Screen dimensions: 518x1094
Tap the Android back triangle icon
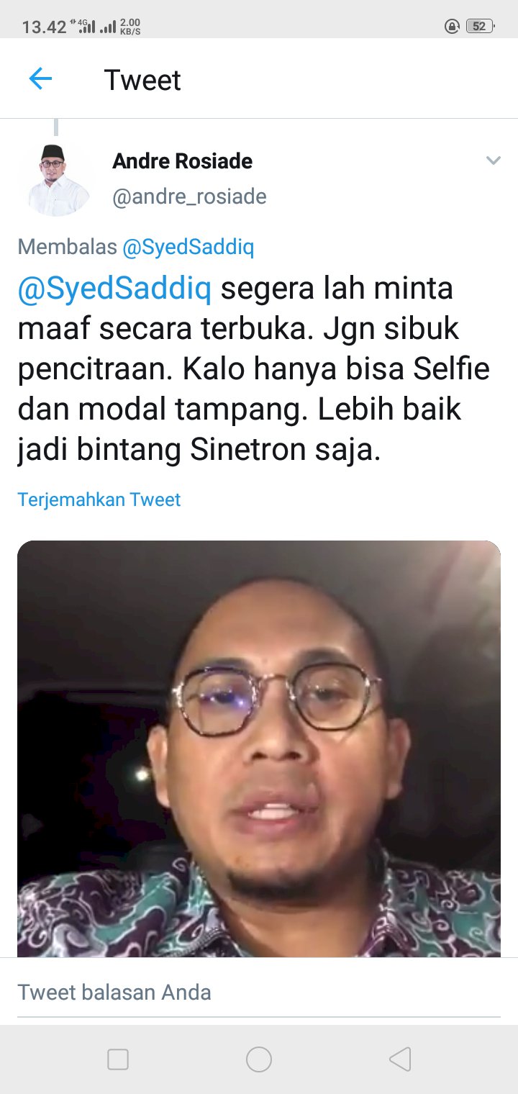(400, 1059)
